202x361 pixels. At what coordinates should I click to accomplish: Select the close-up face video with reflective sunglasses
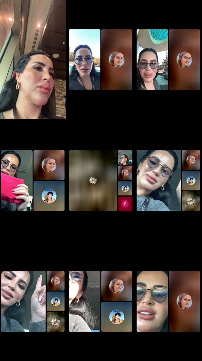click(152, 301)
